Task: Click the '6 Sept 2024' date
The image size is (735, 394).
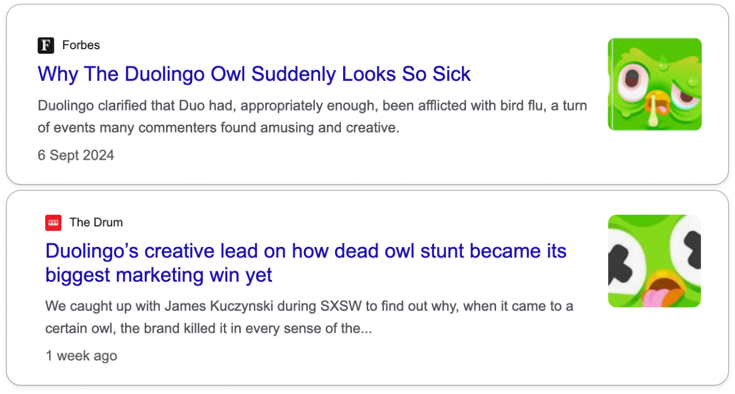Action: click(x=76, y=155)
